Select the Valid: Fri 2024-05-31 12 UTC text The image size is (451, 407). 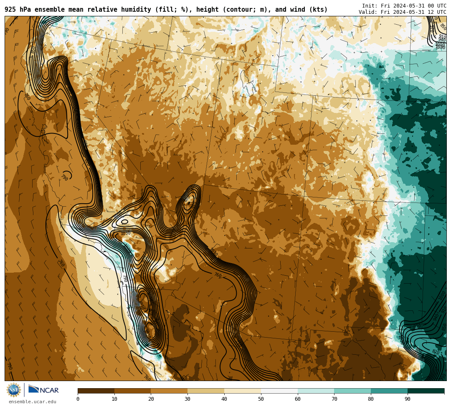[x=403, y=12]
